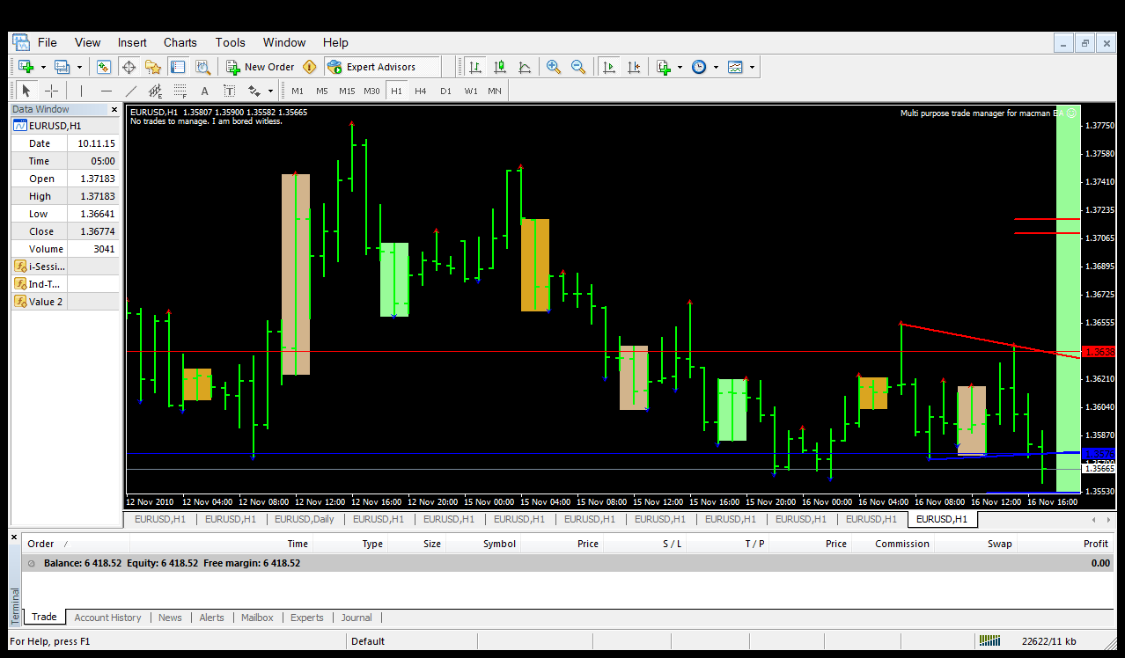Toggle the Data Window toolbar icon
1125x658 pixels.
[x=129, y=67]
